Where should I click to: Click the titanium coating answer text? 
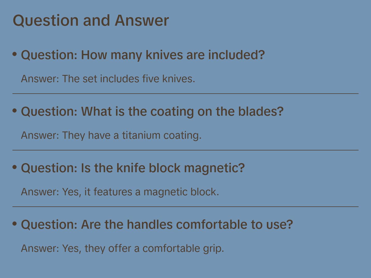[x=111, y=135]
